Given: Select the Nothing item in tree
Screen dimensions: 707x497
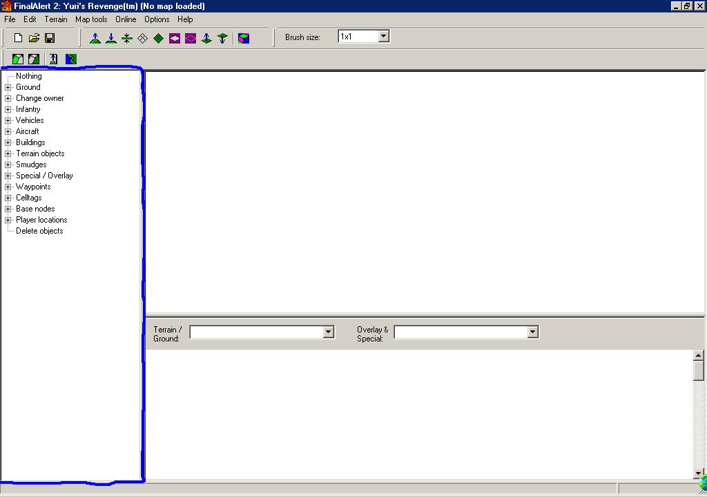Looking at the screenshot, I should tap(28, 76).
